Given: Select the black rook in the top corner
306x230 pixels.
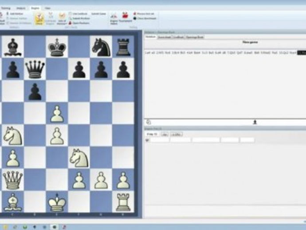Looking at the screenshot, I should (x=123, y=47).
